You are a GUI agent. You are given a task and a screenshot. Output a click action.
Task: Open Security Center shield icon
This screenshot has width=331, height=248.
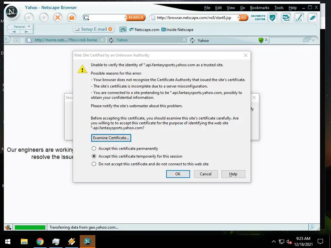[272, 17]
